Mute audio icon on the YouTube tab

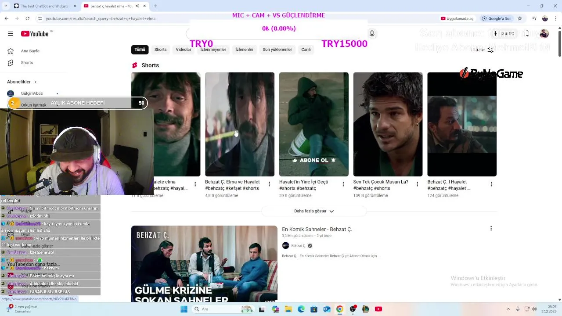pos(137,6)
